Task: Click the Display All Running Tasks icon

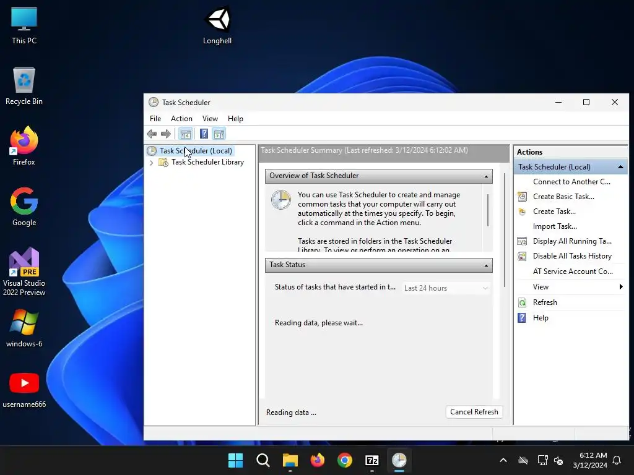Action: 523,242
